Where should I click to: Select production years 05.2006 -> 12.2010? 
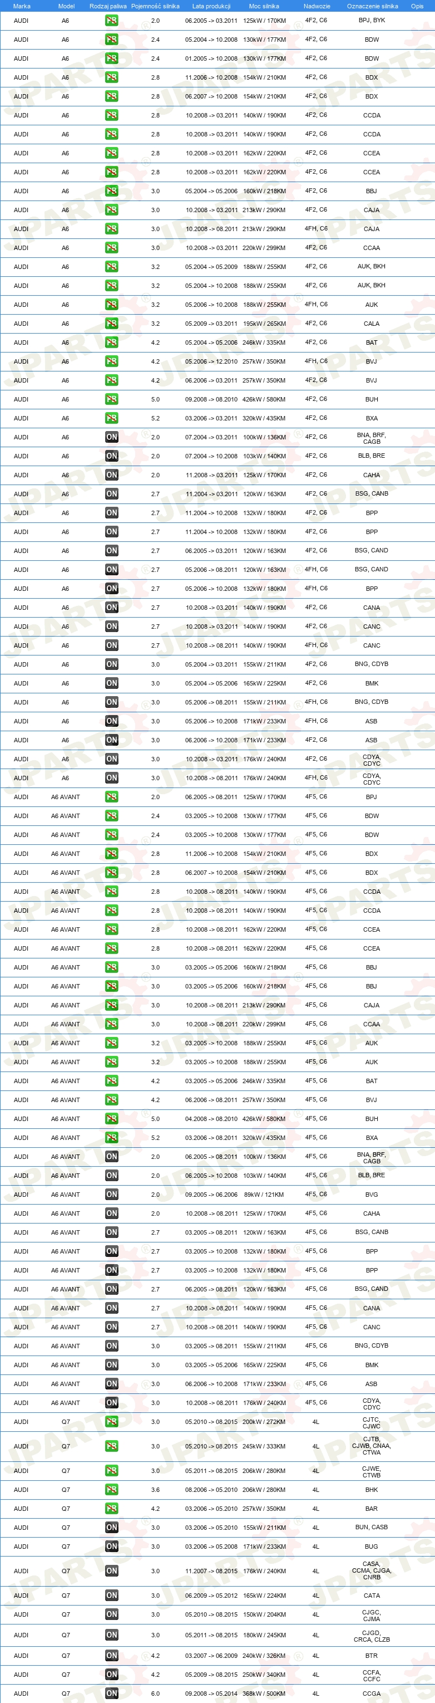(x=211, y=361)
